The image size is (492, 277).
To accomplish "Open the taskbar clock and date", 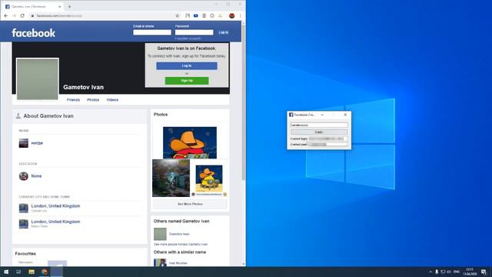I will 470,272.
